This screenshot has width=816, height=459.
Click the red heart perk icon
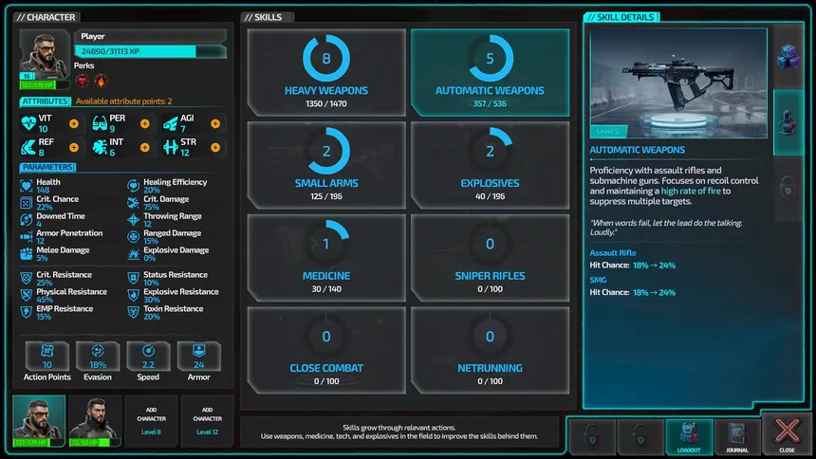[83, 81]
